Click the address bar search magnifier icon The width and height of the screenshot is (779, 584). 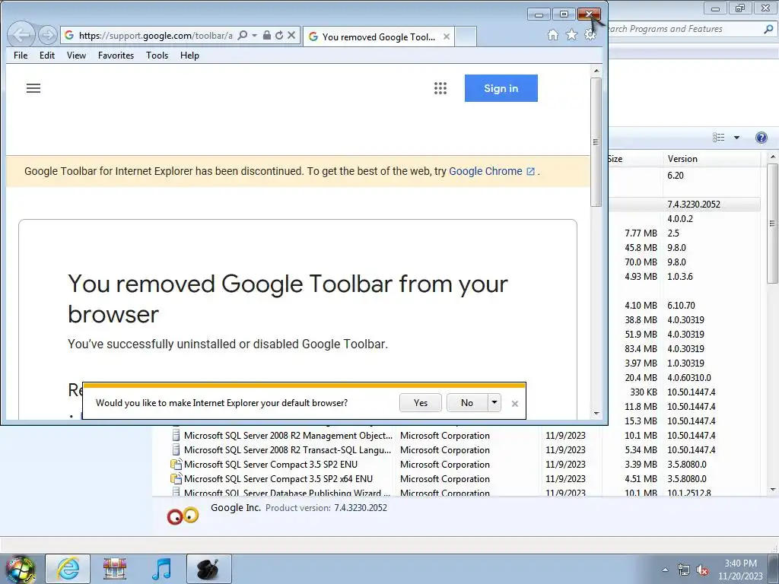pyautogui.click(x=242, y=35)
